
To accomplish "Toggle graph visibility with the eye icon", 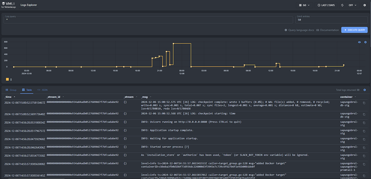I will (359, 42).
